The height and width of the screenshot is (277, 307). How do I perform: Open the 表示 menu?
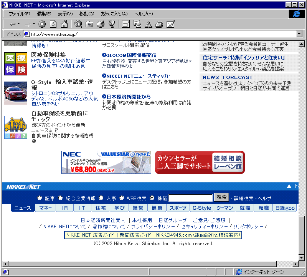[x=65, y=14]
